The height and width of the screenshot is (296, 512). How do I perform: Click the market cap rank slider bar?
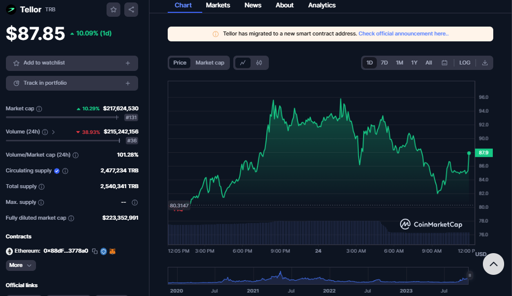(62, 117)
